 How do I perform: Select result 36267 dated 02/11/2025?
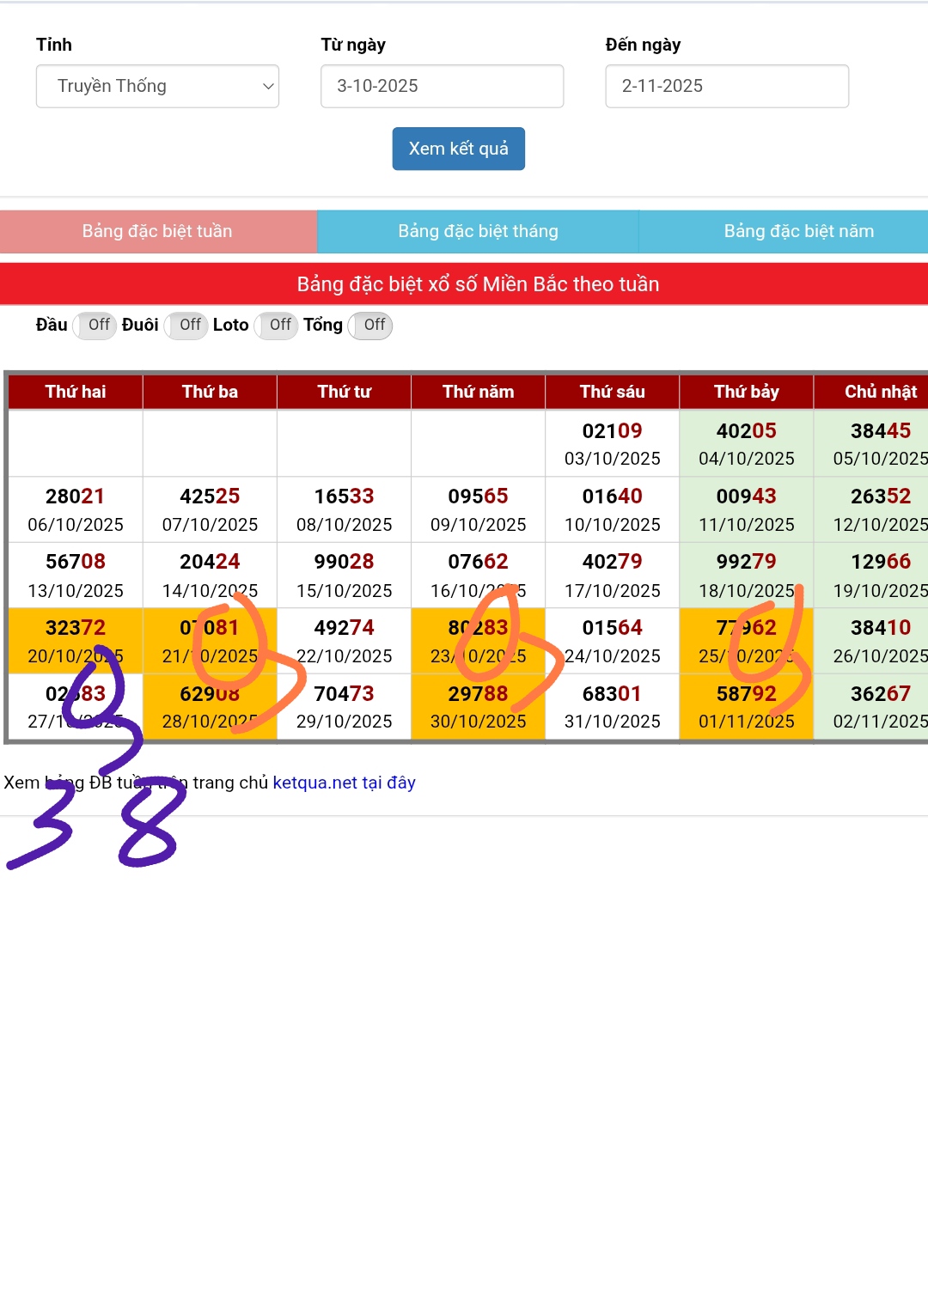[880, 707]
